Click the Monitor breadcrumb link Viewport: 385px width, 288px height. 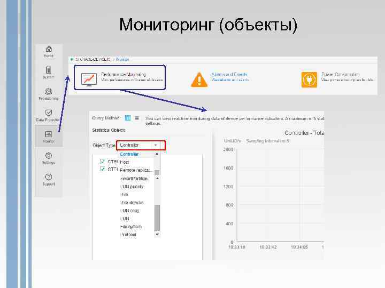(122, 59)
